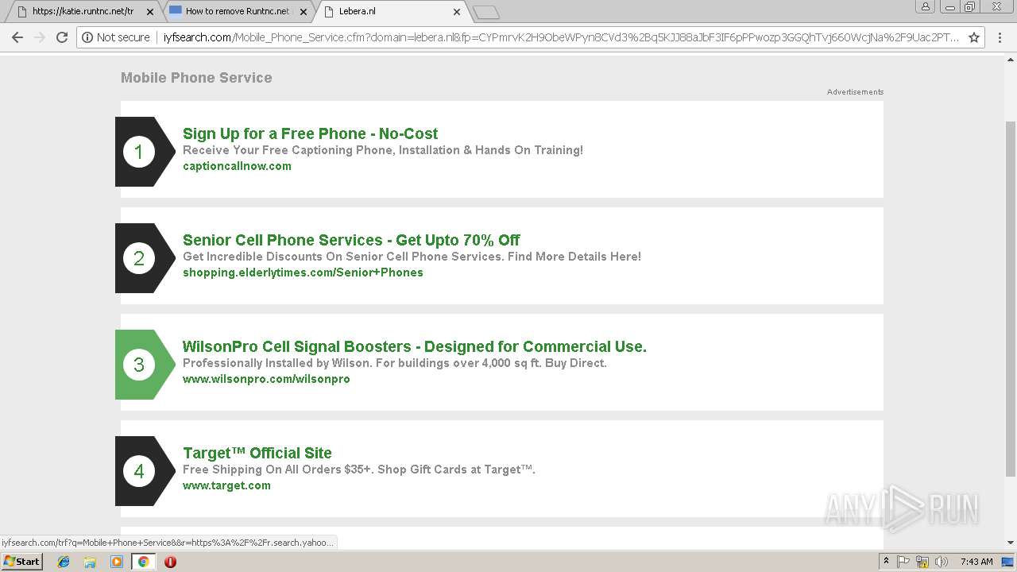Visit www.target.com link
This screenshot has width=1017, height=572.
(226, 485)
